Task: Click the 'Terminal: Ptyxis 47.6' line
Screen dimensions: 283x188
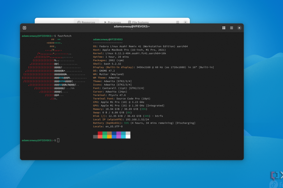Action: tap(109, 95)
